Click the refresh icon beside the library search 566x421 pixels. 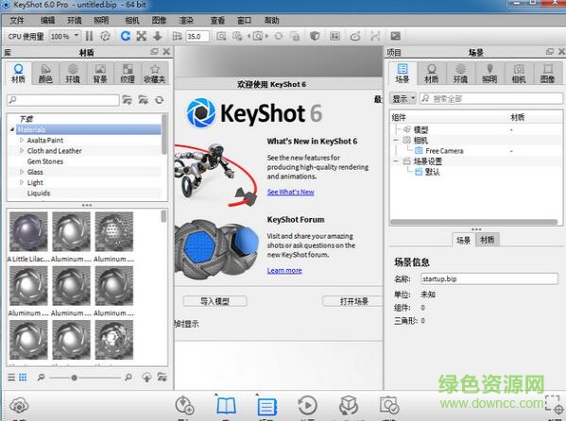[x=159, y=100]
